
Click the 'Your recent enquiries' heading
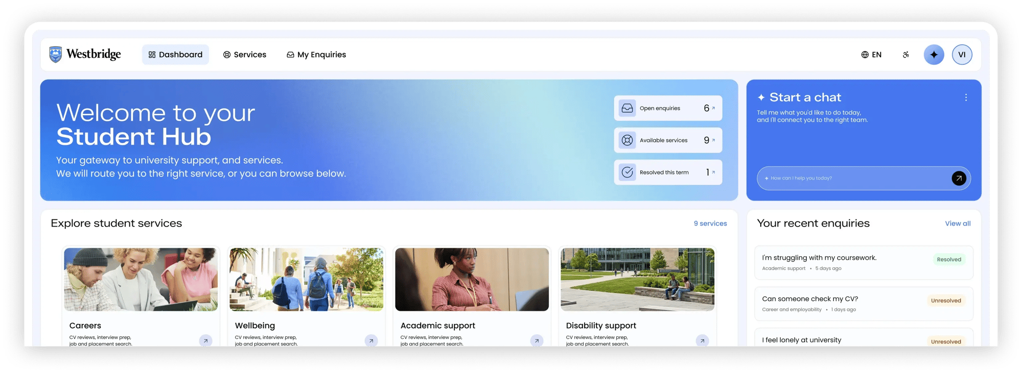813,223
